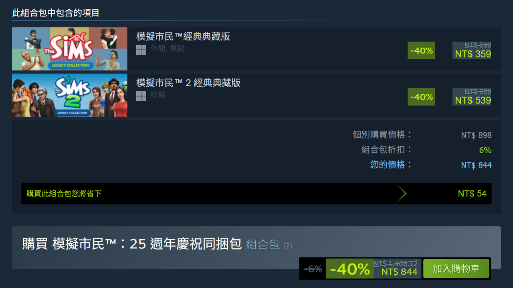Click the 購買此組合包您將省下 savings bar

[x=256, y=194]
